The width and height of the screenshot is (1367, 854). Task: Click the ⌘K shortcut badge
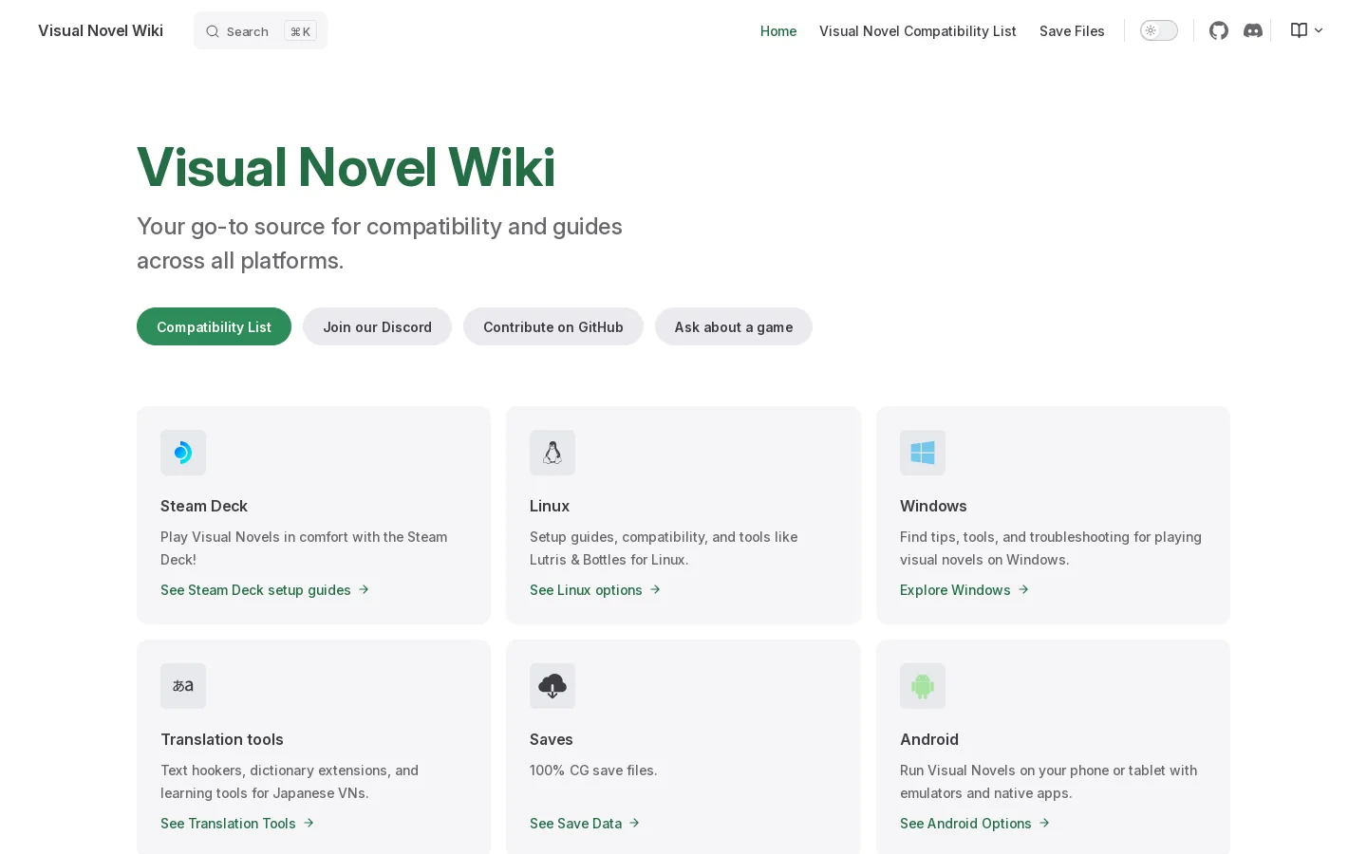tap(300, 31)
